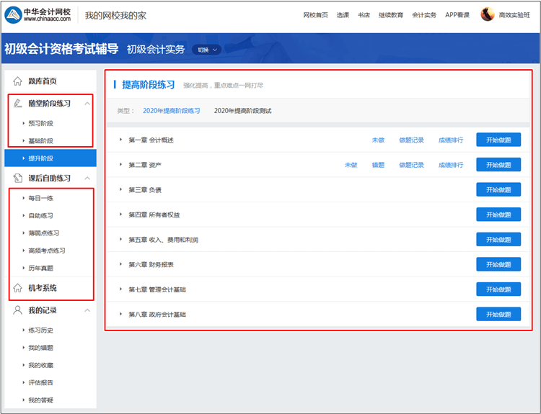Collapse 课后自助练习 using its chevron
The width and height of the screenshot is (541, 414).
[x=87, y=178]
